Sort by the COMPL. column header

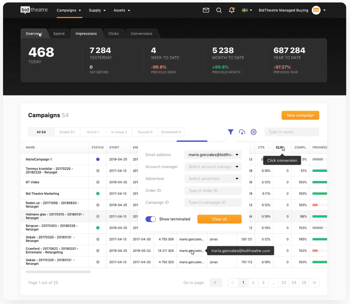pyautogui.click(x=300, y=147)
